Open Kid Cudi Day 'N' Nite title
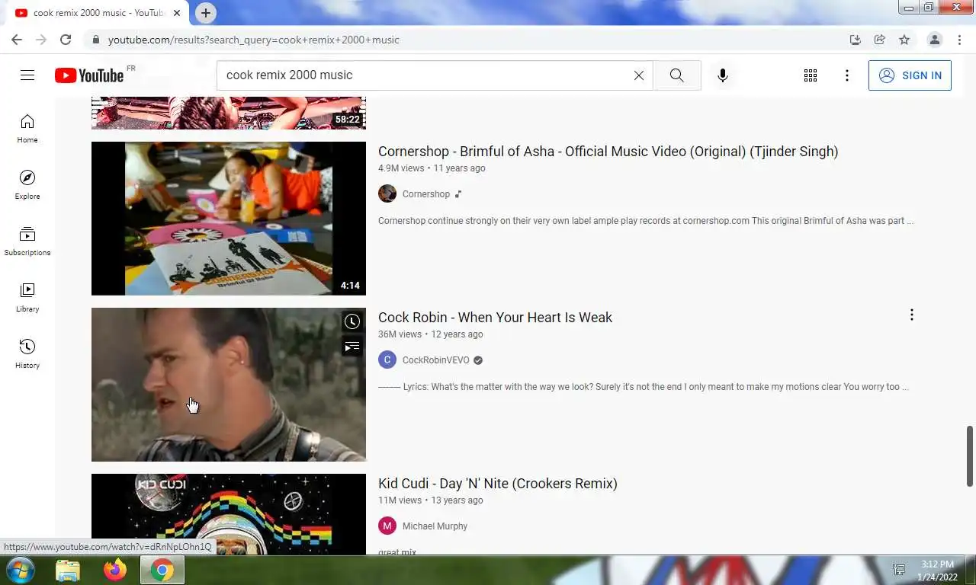Viewport: 976px width, 585px height. pos(498,483)
